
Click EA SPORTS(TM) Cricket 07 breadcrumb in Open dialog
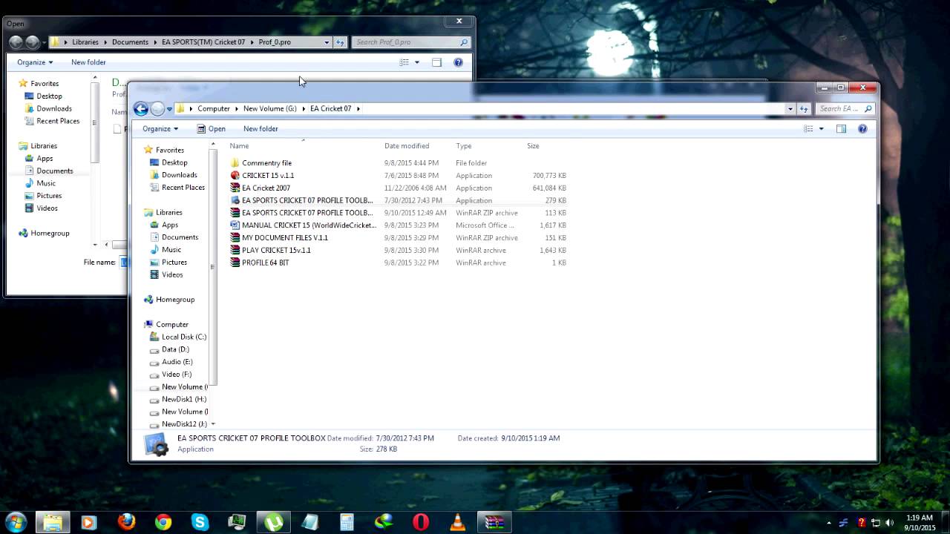pyautogui.click(x=203, y=42)
